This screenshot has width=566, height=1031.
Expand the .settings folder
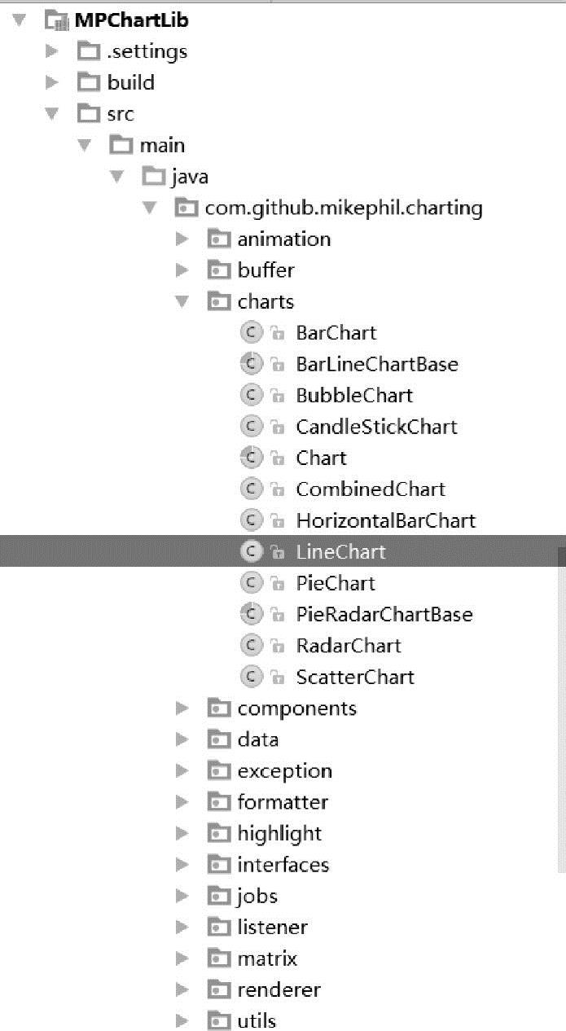point(52,51)
